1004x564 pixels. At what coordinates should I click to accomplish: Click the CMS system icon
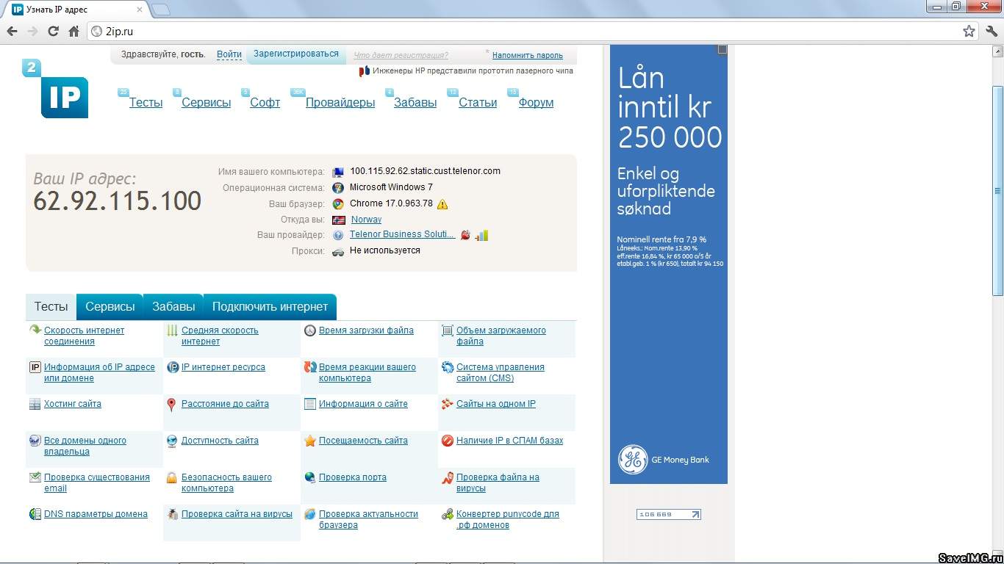coord(448,368)
